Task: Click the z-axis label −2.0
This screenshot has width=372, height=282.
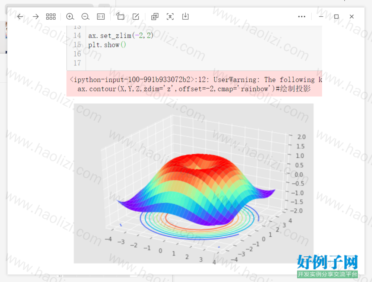Action: (297, 211)
